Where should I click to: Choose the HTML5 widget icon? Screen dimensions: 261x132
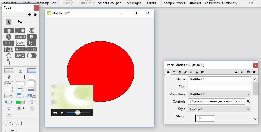[32, 37]
